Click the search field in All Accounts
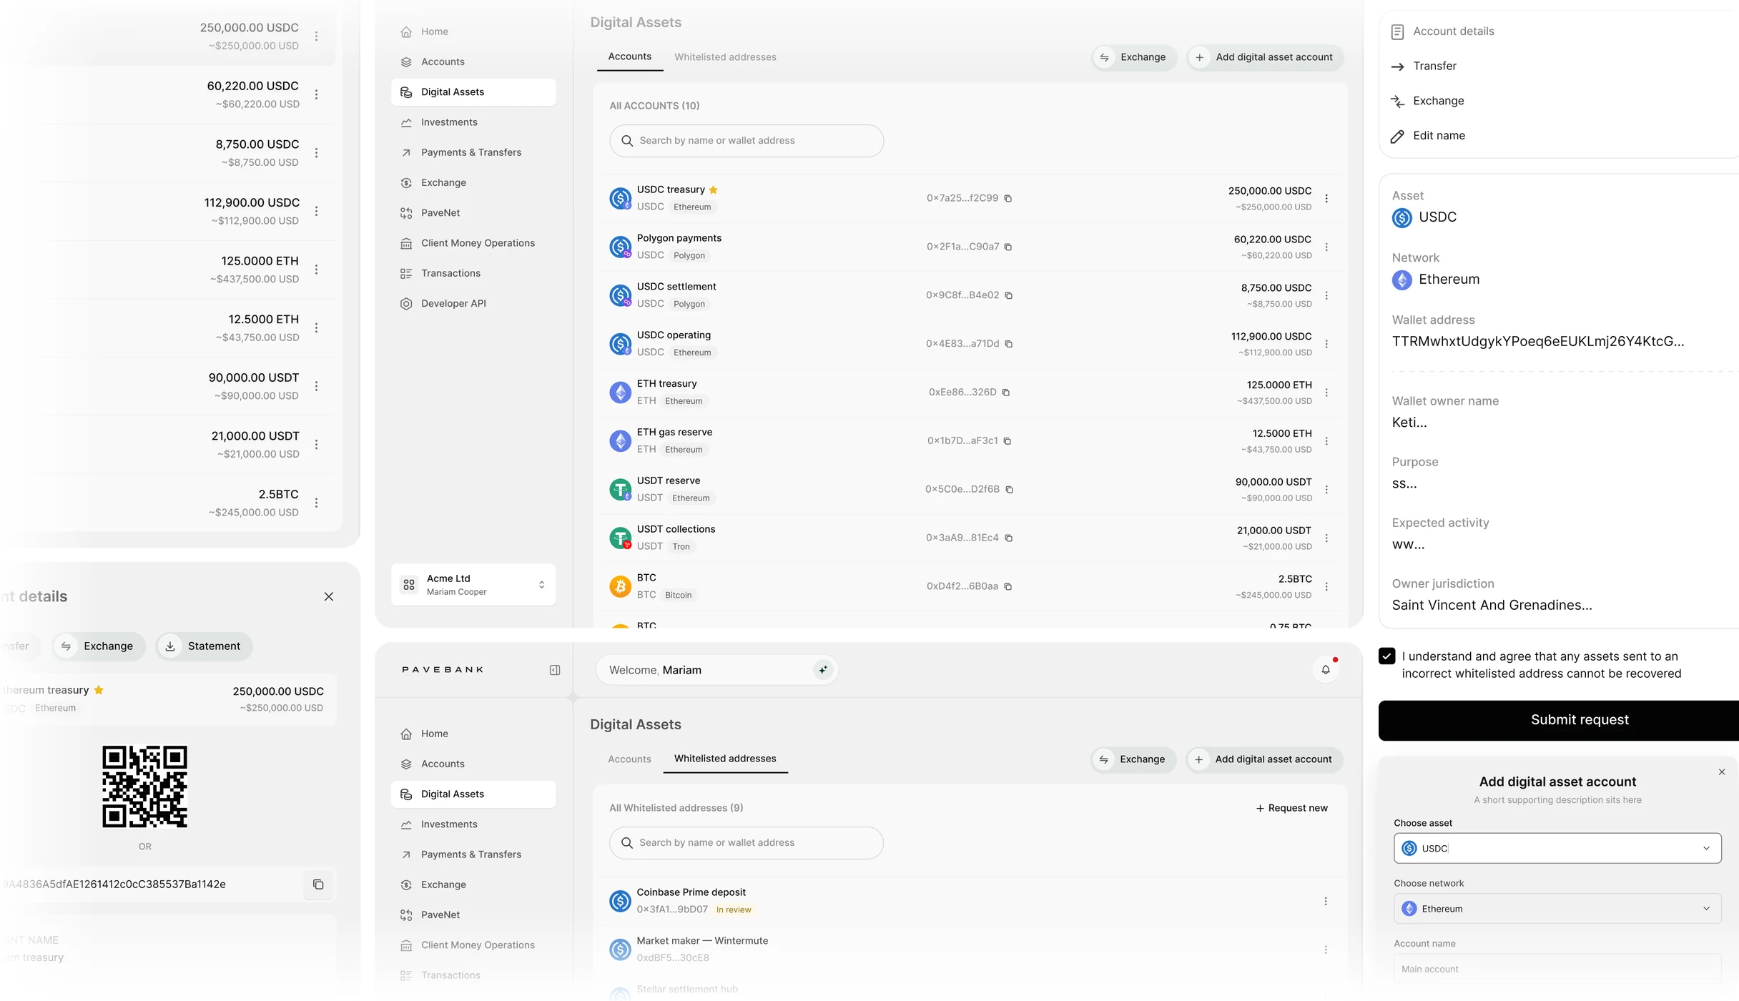This screenshot has height=1001, width=1739. point(747,141)
